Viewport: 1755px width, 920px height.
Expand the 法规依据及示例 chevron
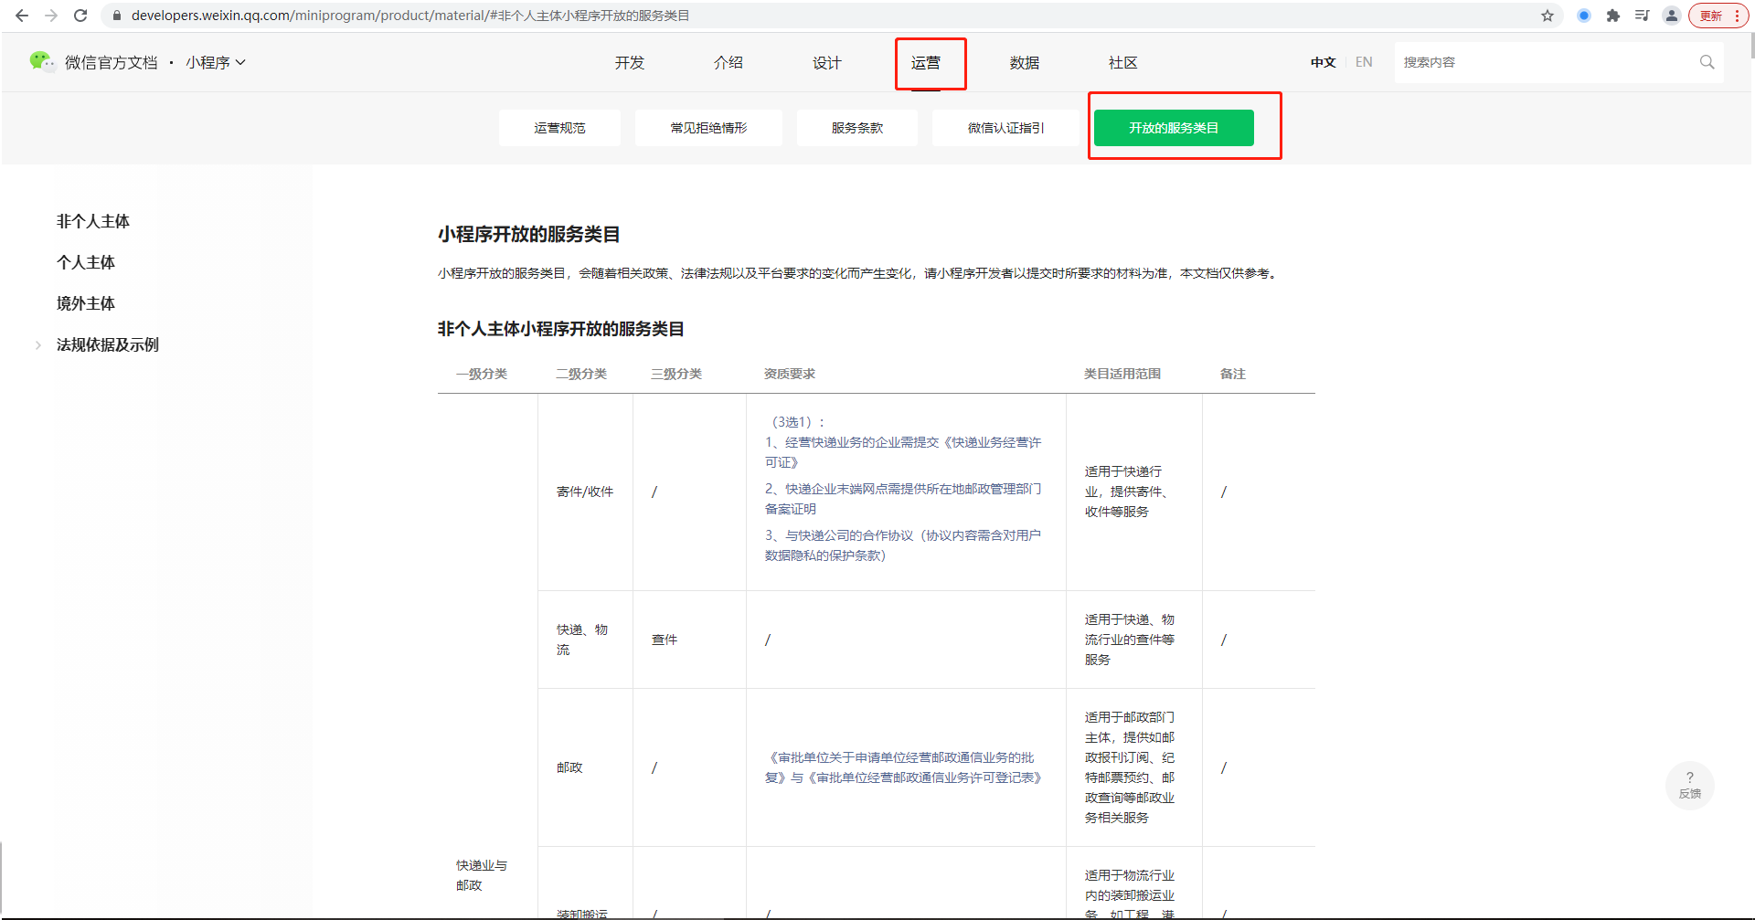[x=37, y=344]
